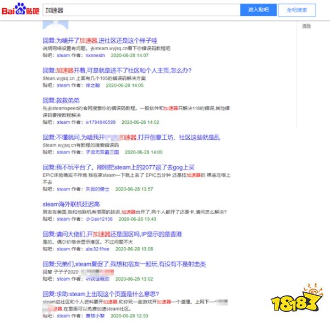Open result about IP显示的是香港
Viewport: 330px width, 321px height.
(112, 234)
